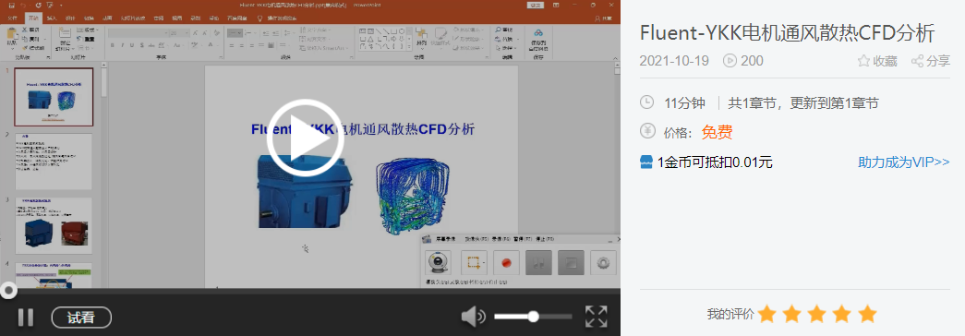Open the 助力成为VIP>> link
Screen dimensions: 965x336
pos(904,162)
